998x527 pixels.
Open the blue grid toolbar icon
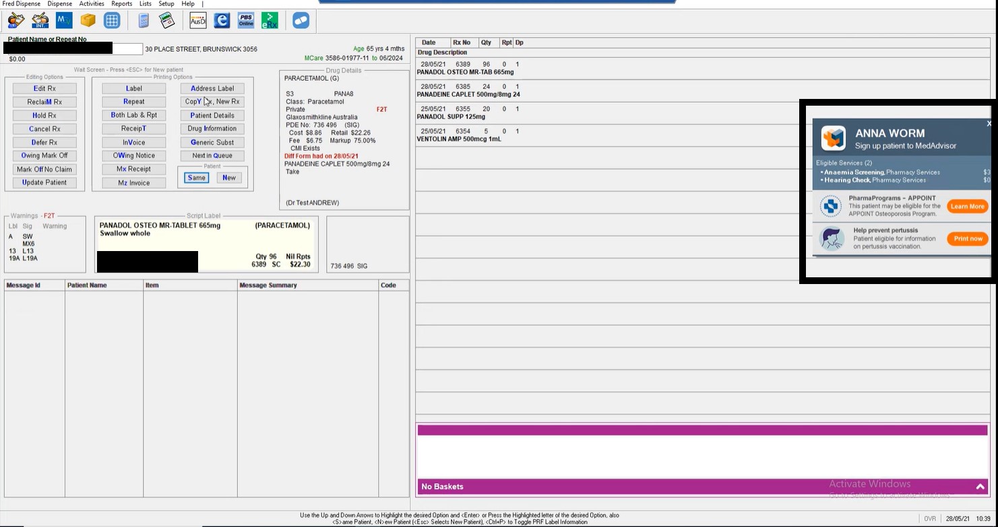coord(112,20)
